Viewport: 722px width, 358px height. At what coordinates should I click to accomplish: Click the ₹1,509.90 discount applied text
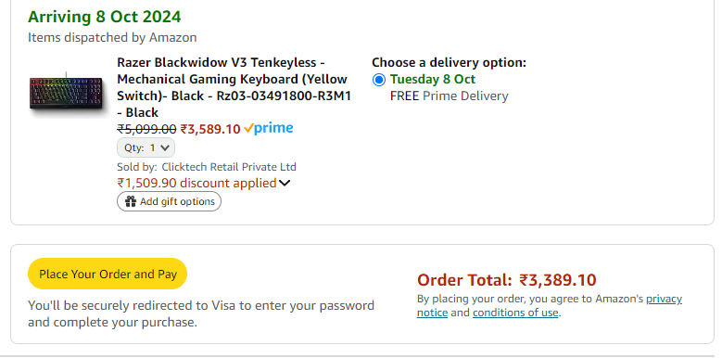[x=196, y=183]
